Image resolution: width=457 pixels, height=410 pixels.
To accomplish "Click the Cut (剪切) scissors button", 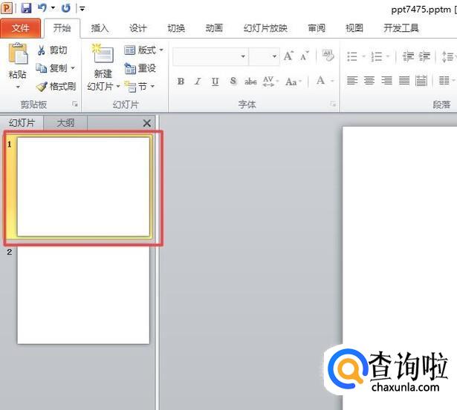I will point(52,50).
